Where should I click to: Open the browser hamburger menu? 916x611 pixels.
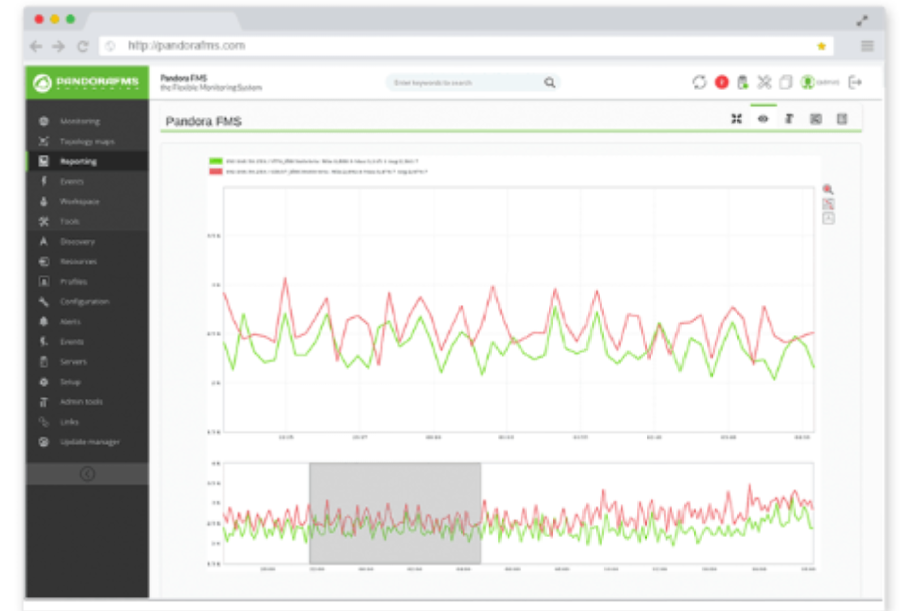(x=867, y=46)
